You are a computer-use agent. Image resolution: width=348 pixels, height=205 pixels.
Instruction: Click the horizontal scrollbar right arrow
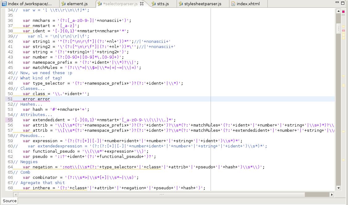(332, 195)
